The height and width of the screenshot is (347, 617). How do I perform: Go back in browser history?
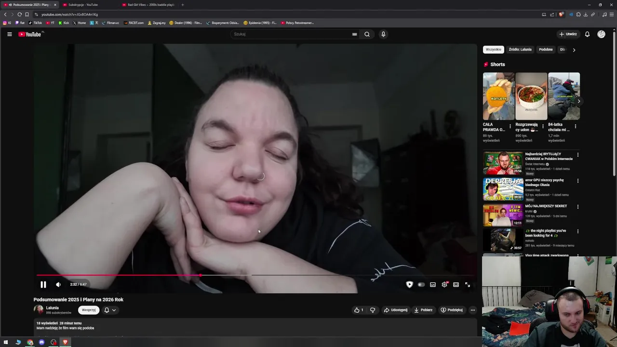[5, 14]
